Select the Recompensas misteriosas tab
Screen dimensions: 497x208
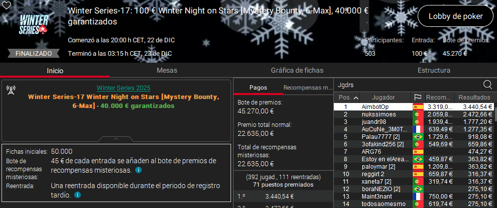[307, 88]
